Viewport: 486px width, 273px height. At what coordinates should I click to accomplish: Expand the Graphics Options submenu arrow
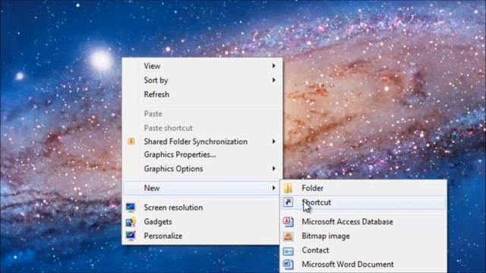[273, 168]
